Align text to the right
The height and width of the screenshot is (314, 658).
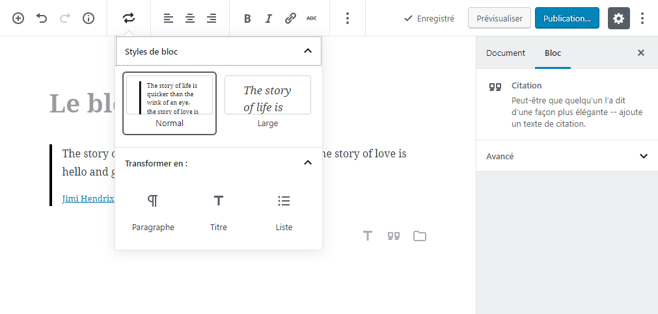point(212,18)
